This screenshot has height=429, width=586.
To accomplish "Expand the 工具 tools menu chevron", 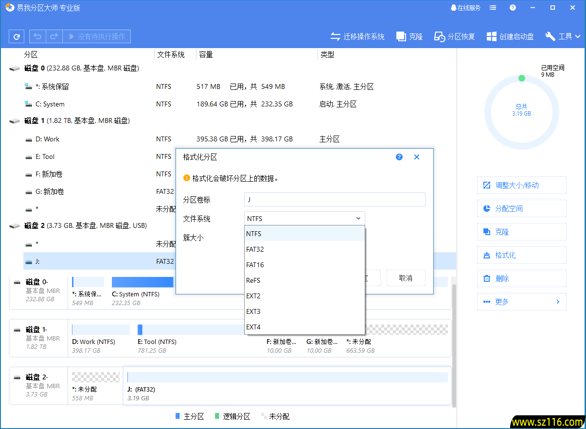I will click(578, 36).
